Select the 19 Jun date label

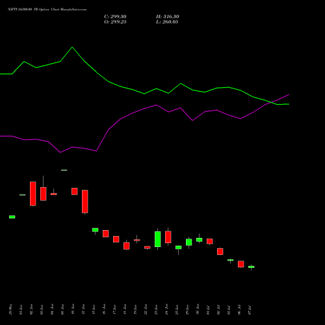pos(136,309)
